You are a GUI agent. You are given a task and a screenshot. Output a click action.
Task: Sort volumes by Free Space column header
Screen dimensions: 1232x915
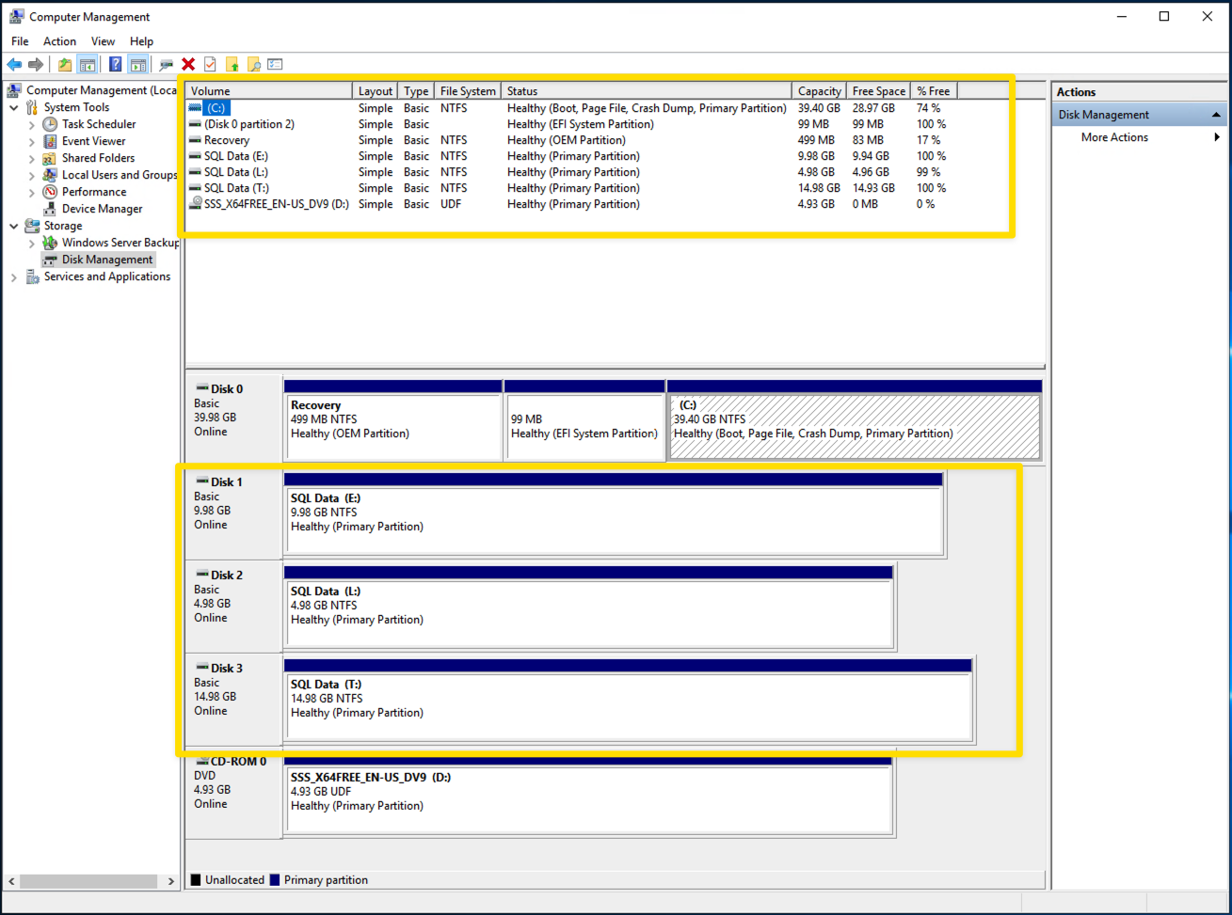(878, 91)
